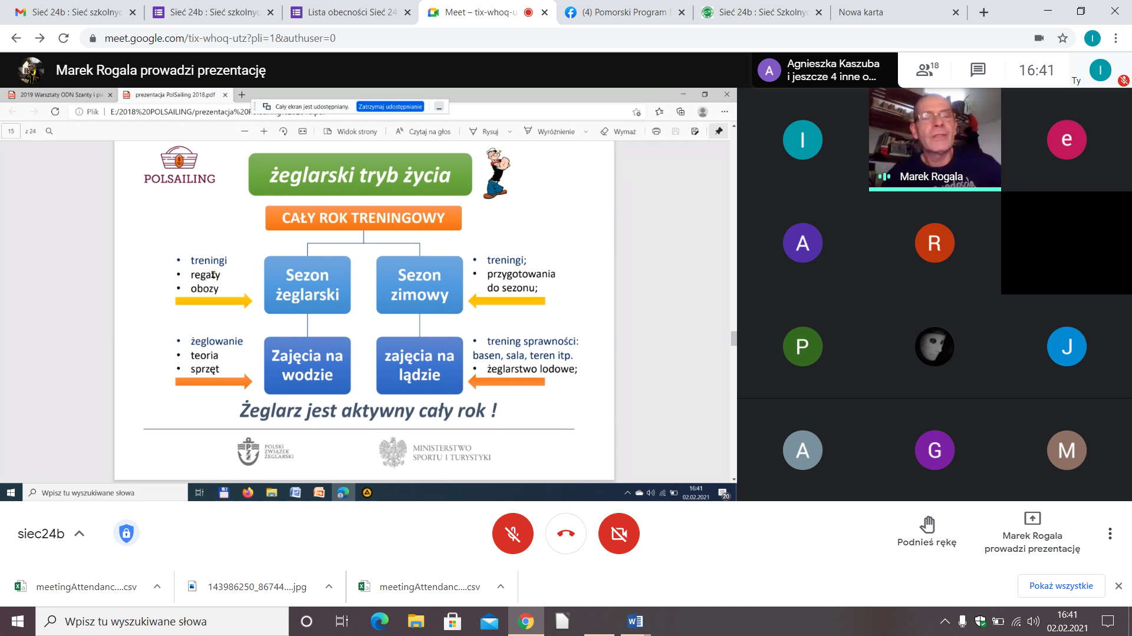Switch to Lista obecności tab
This screenshot has height=636, width=1132.
point(351,12)
